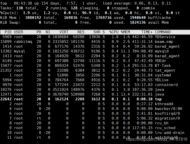Click the containerd command

(x=166, y=85)
